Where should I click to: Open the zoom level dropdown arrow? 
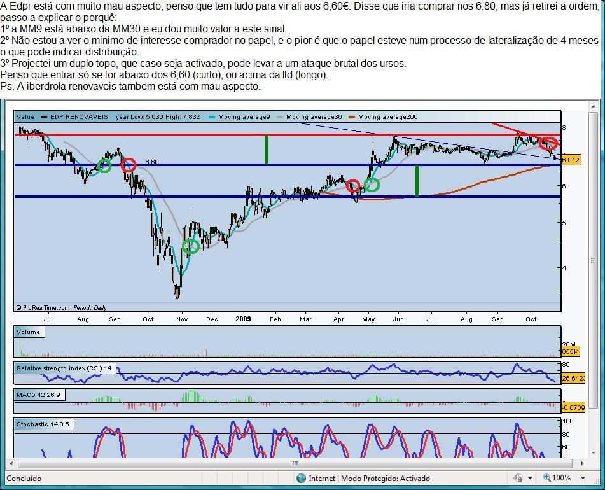tap(583, 478)
